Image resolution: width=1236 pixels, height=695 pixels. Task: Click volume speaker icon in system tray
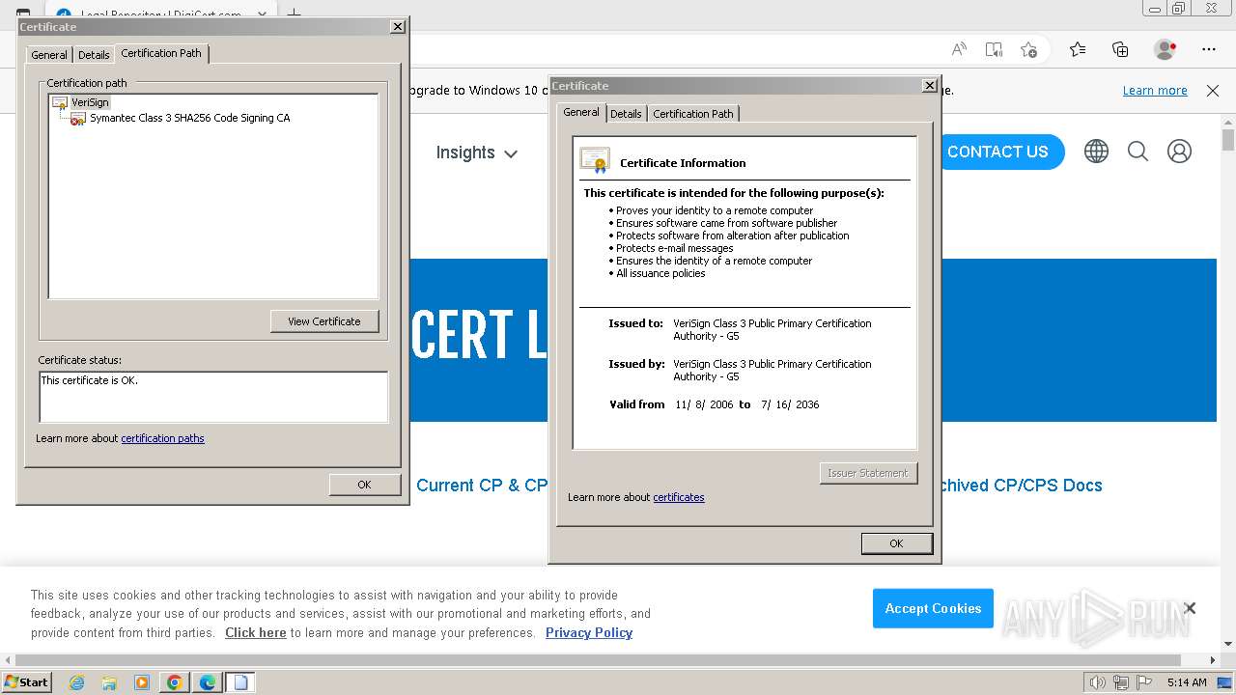[1097, 682]
